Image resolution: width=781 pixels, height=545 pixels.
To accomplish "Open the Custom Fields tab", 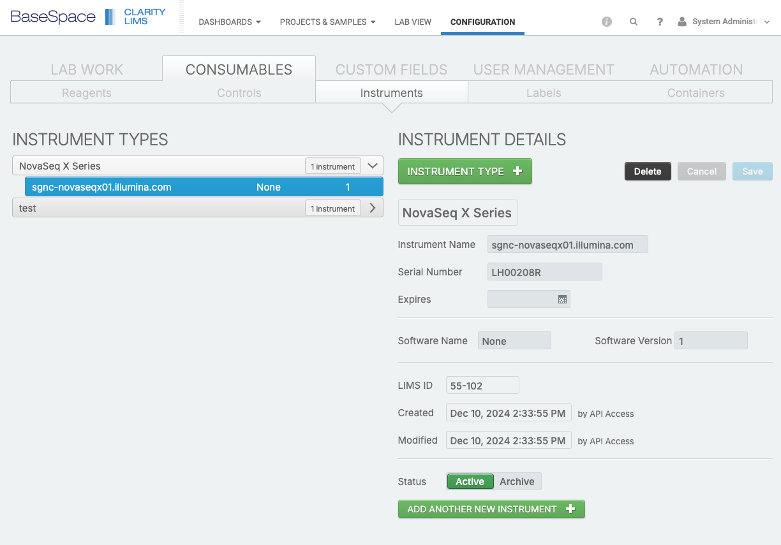I will click(391, 69).
